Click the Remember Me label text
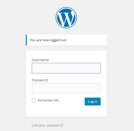Image resolution: width=134 pixels, height=131 pixels. (x=48, y=100)
